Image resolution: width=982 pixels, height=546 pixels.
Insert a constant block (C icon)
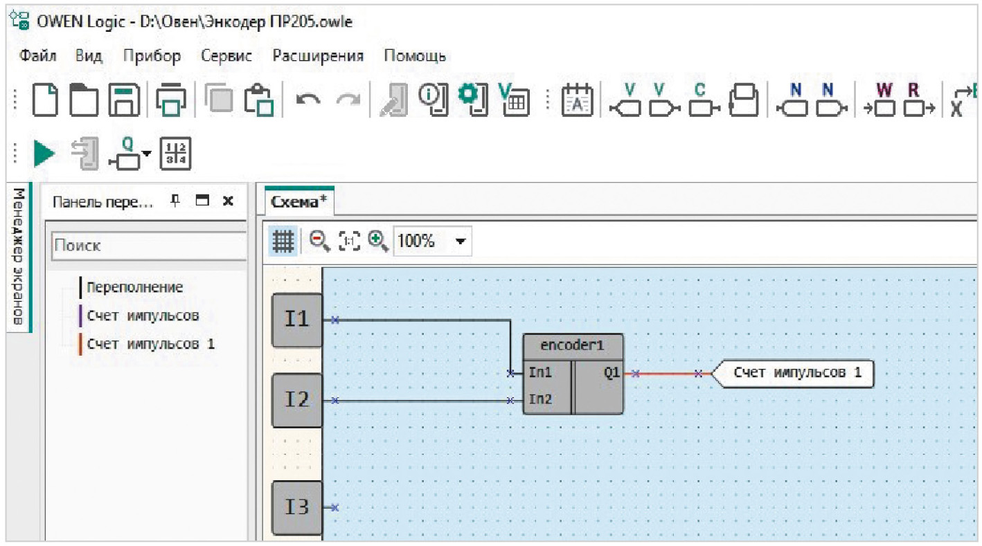tap(702, 100)
